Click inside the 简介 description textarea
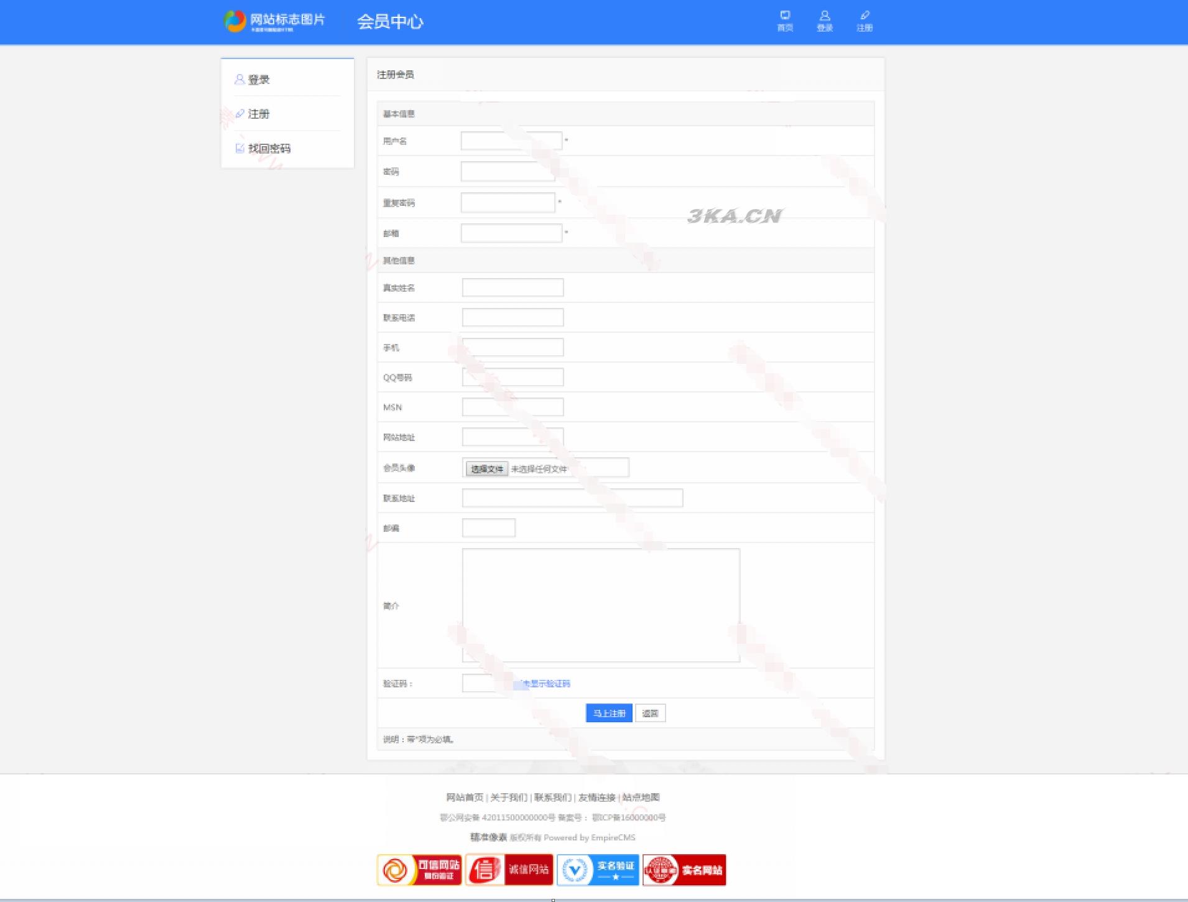Viewport: 1188px width, 902px height. [600, 602]
